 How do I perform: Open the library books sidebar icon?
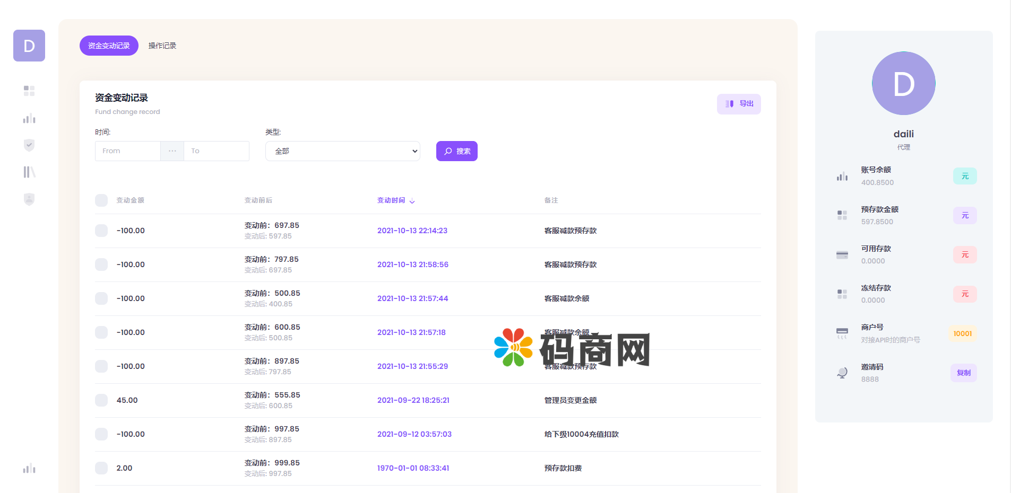29,172
